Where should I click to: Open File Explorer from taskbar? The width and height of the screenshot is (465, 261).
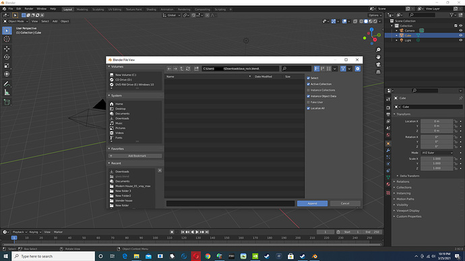pyautogui.click(x=136, y=256)
